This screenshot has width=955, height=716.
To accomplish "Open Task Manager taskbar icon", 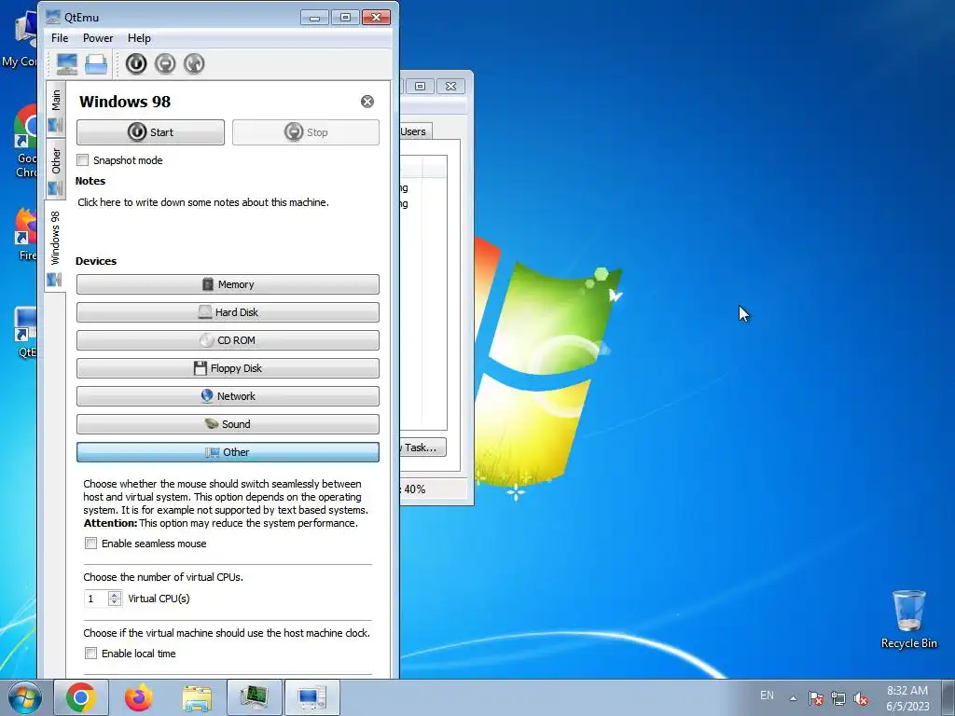I will [x=255, y=697].
